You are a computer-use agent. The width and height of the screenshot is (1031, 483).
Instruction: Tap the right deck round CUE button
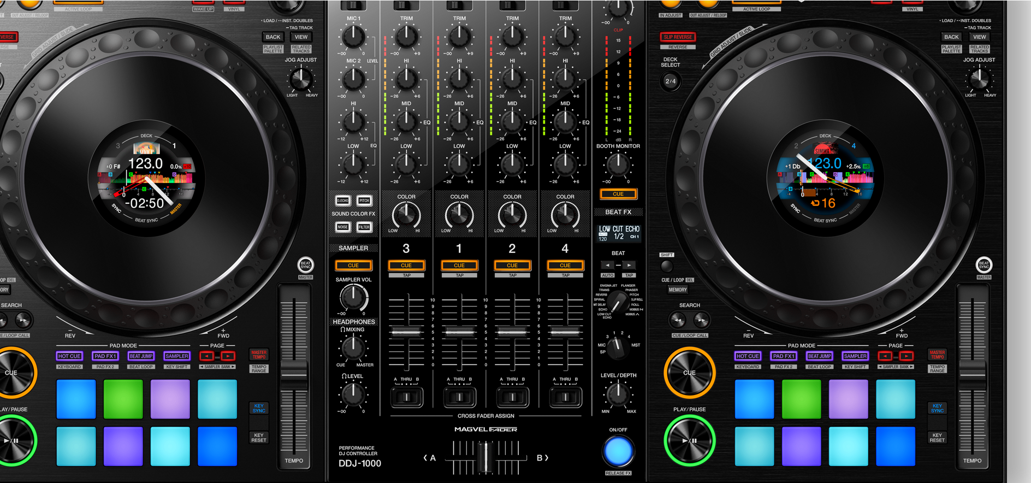coord(689,373)
